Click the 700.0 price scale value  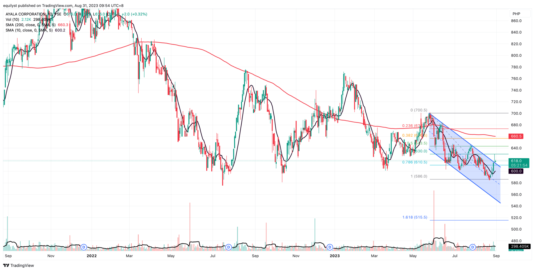pos(516,113)
